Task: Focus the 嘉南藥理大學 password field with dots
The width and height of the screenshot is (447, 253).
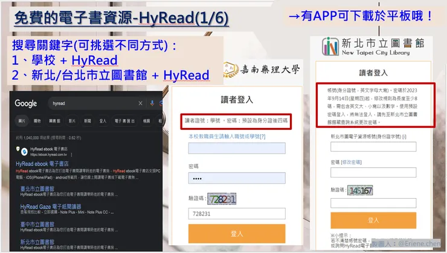Action: click(237, 178)
